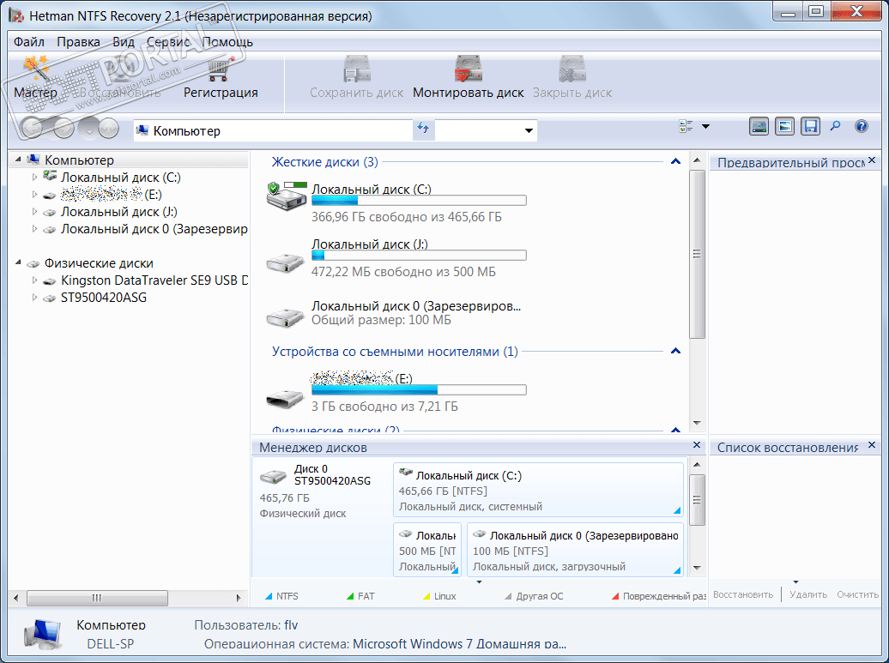This screenshot has height=663, width=889.
Task: Expand ST9500420ASG tree node
Action: coord(34,297)
